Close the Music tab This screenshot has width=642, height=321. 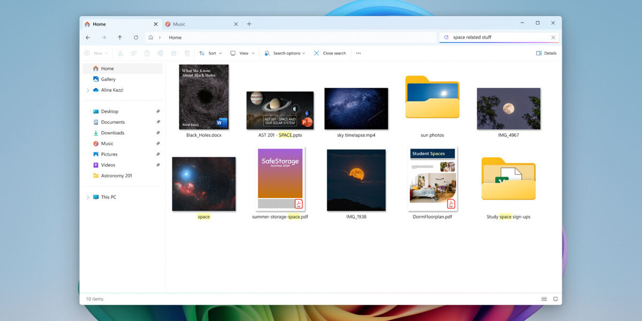click(x=236, y=24)
